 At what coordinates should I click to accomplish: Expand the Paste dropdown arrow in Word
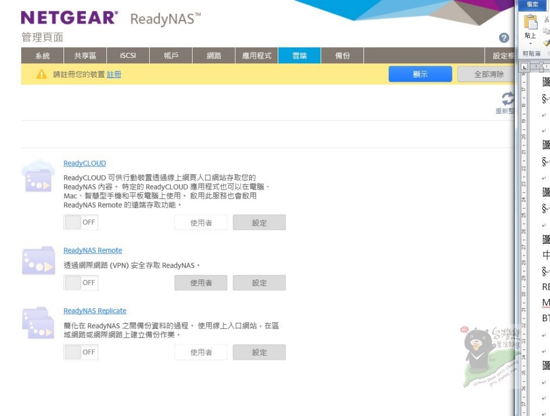click(530, 44)
